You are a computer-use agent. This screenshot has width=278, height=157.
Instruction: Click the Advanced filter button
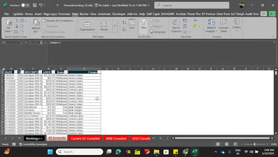tap(157, 32)
